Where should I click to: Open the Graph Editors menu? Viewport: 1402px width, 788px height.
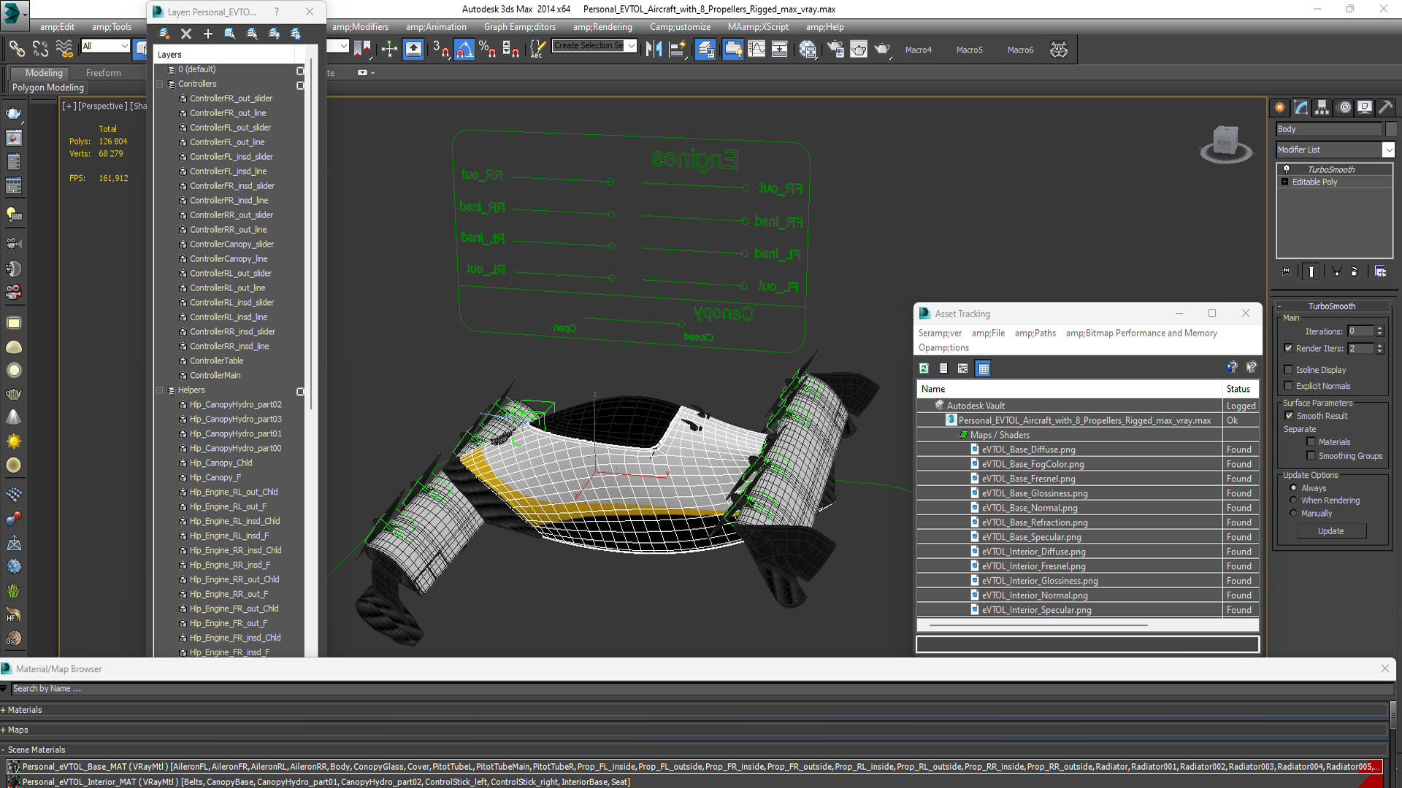click(x=519, y=27)
